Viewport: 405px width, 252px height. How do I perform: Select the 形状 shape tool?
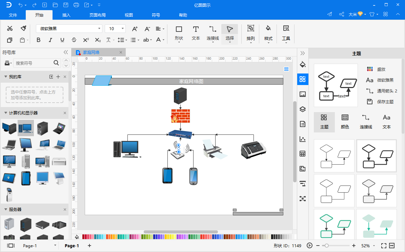click(x=179, y=34)
